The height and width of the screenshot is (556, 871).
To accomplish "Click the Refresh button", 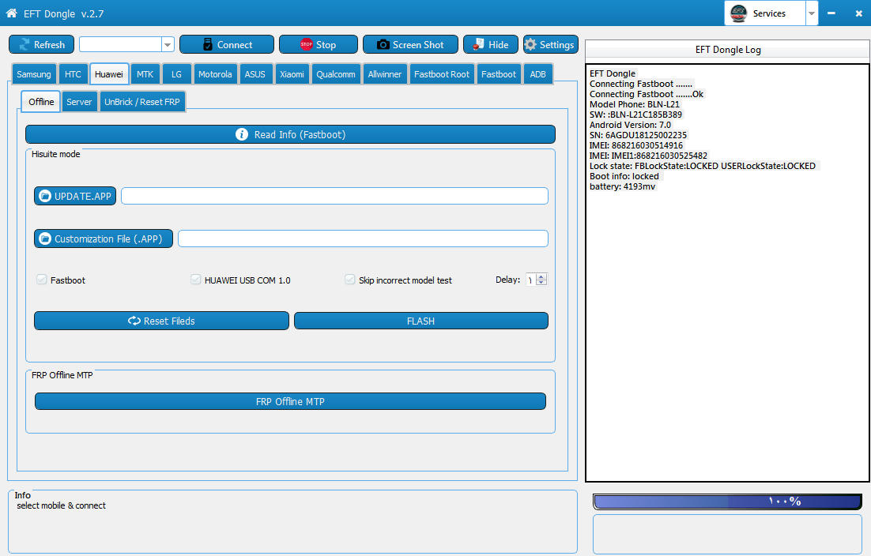I will [x=42, y=44].
